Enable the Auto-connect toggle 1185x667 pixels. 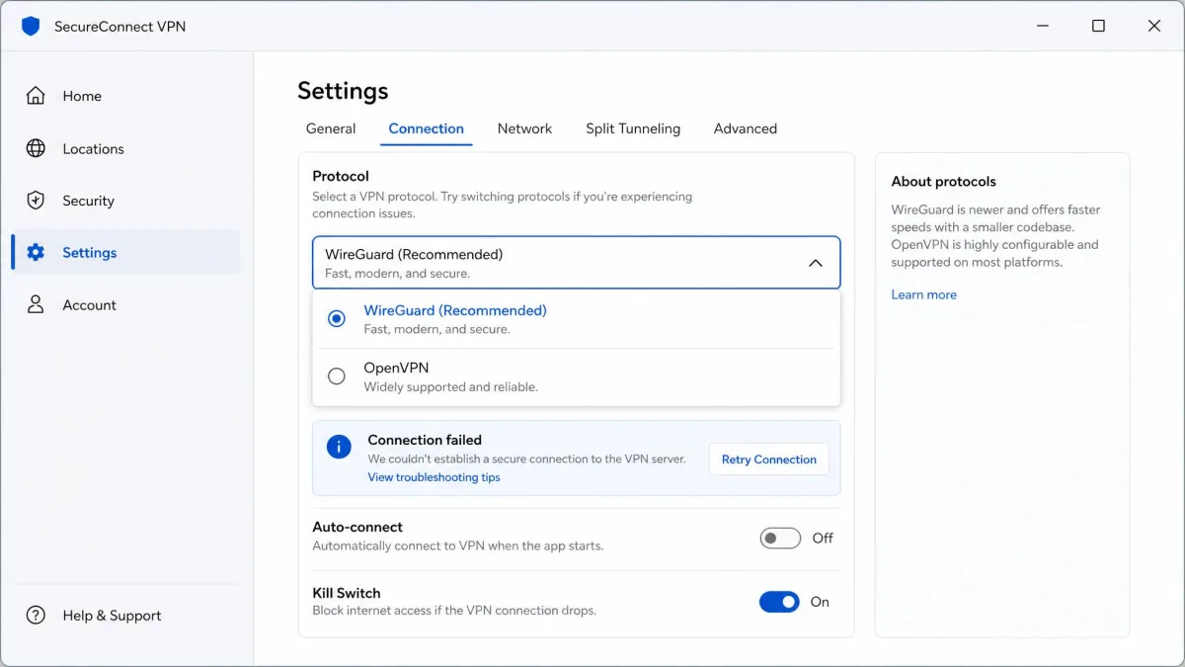pos(780,538)
